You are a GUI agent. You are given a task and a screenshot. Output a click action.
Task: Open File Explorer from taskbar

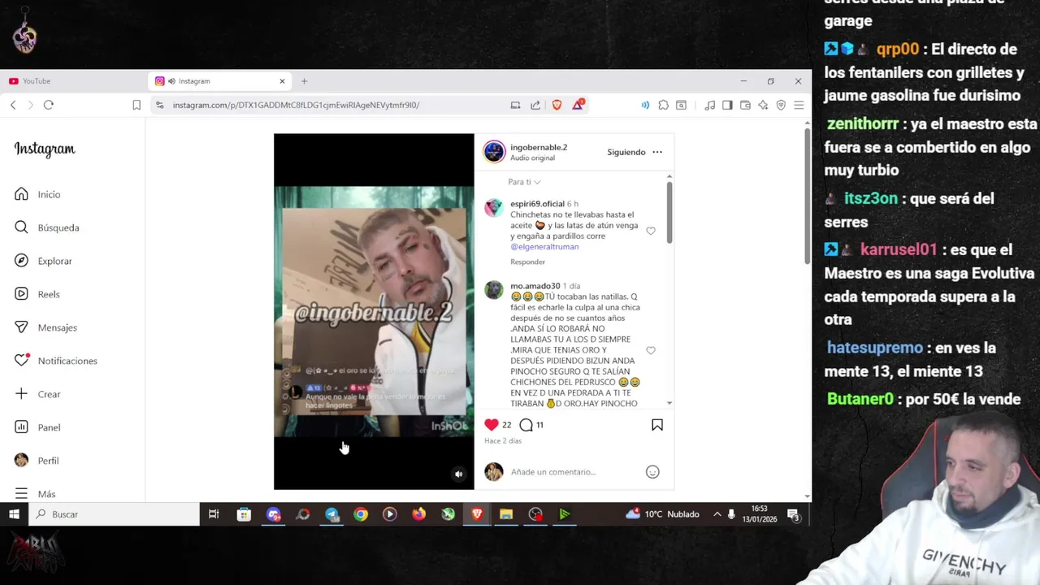click(x=506, y=514)
